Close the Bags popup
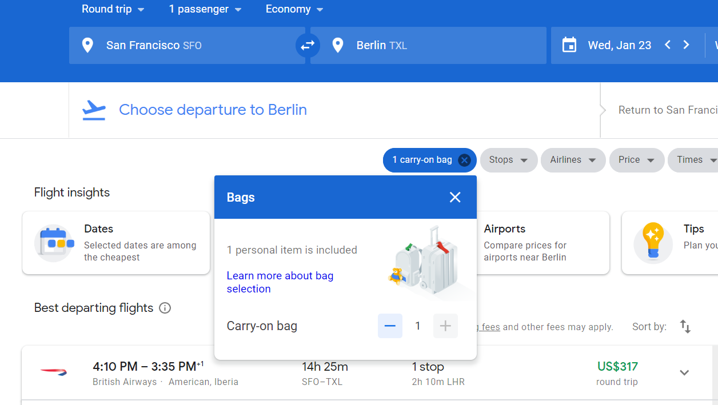The width and height of the screenshot is (718, 405). tap(454, 197)
